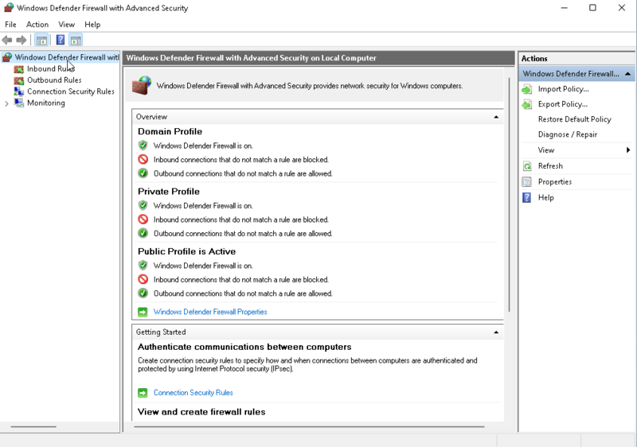Click the Public Profile is Active heading
This screenshot has height=447, width=637.
(186, 251)
